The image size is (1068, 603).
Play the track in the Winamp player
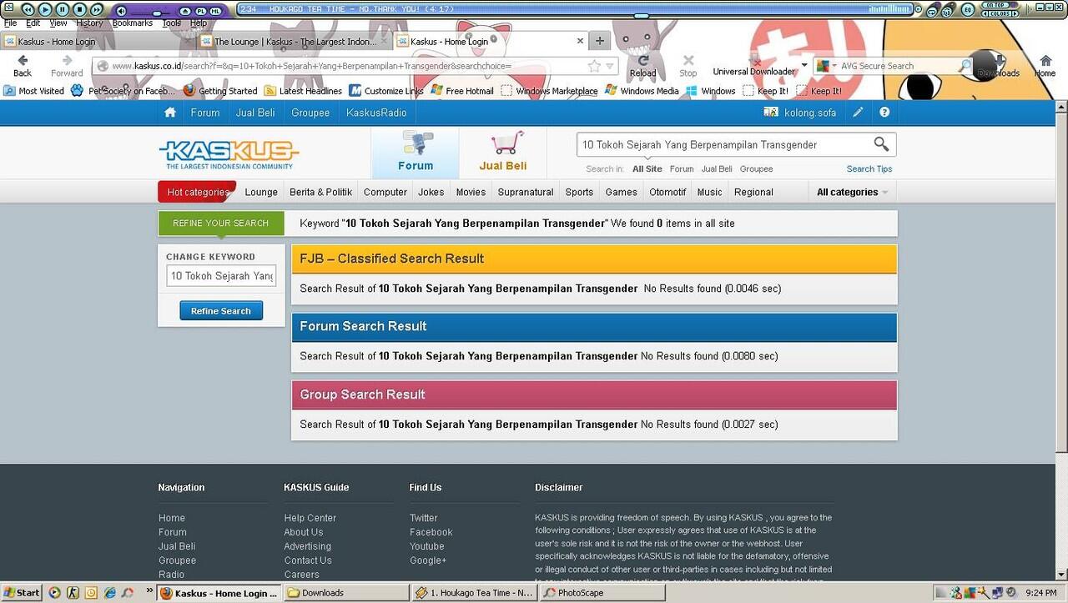(x=45, y=10)
